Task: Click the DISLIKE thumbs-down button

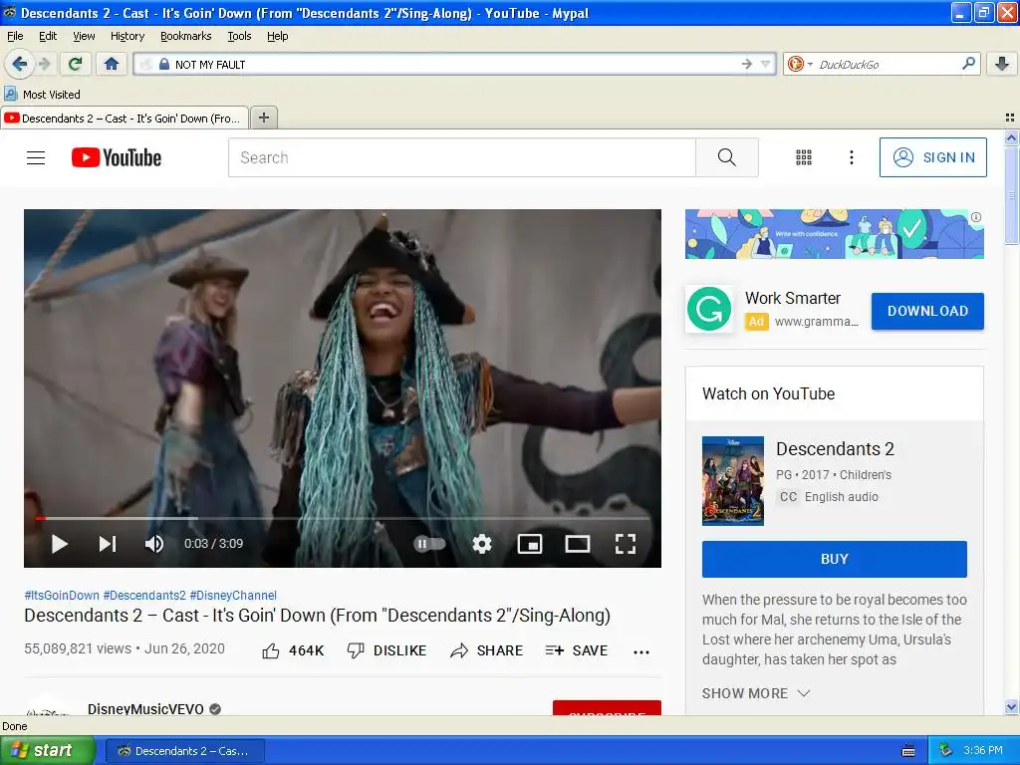Action: (x=387, y=650)
